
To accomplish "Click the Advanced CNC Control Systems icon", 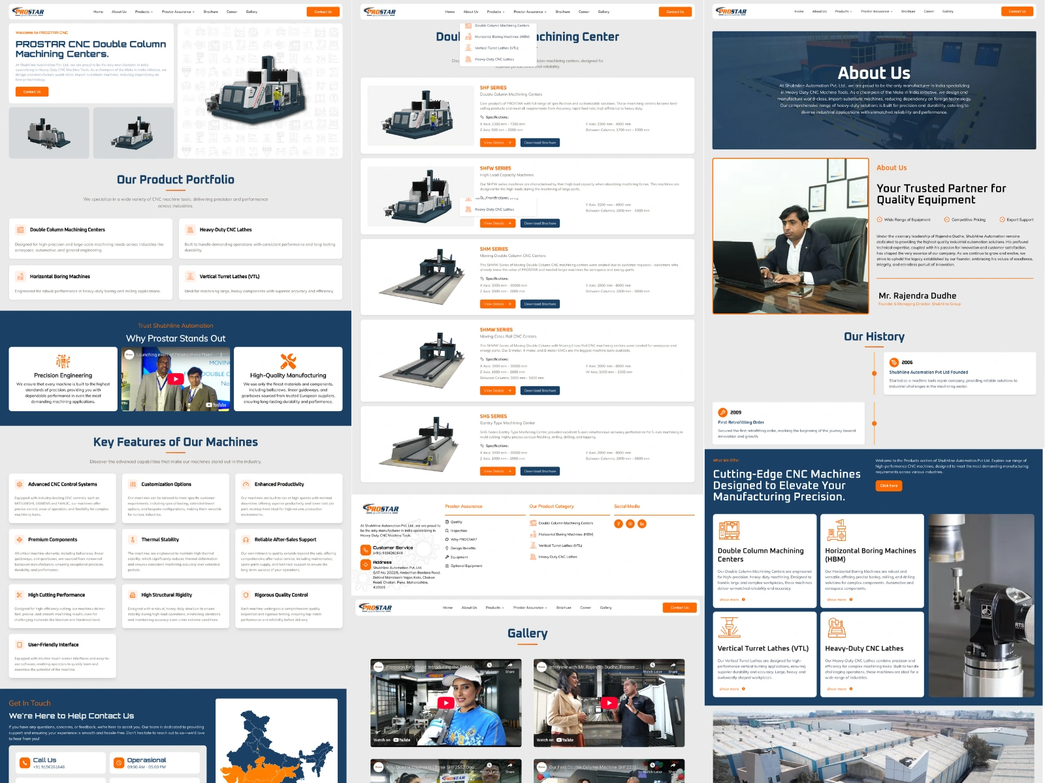I will tap(20, 484).
